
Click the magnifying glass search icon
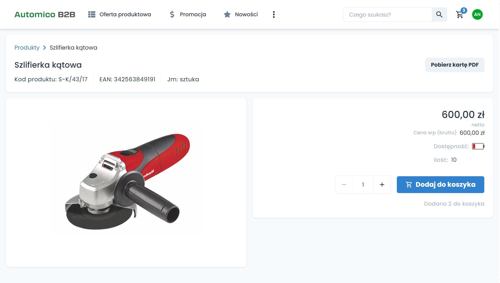tap(439, 14)
